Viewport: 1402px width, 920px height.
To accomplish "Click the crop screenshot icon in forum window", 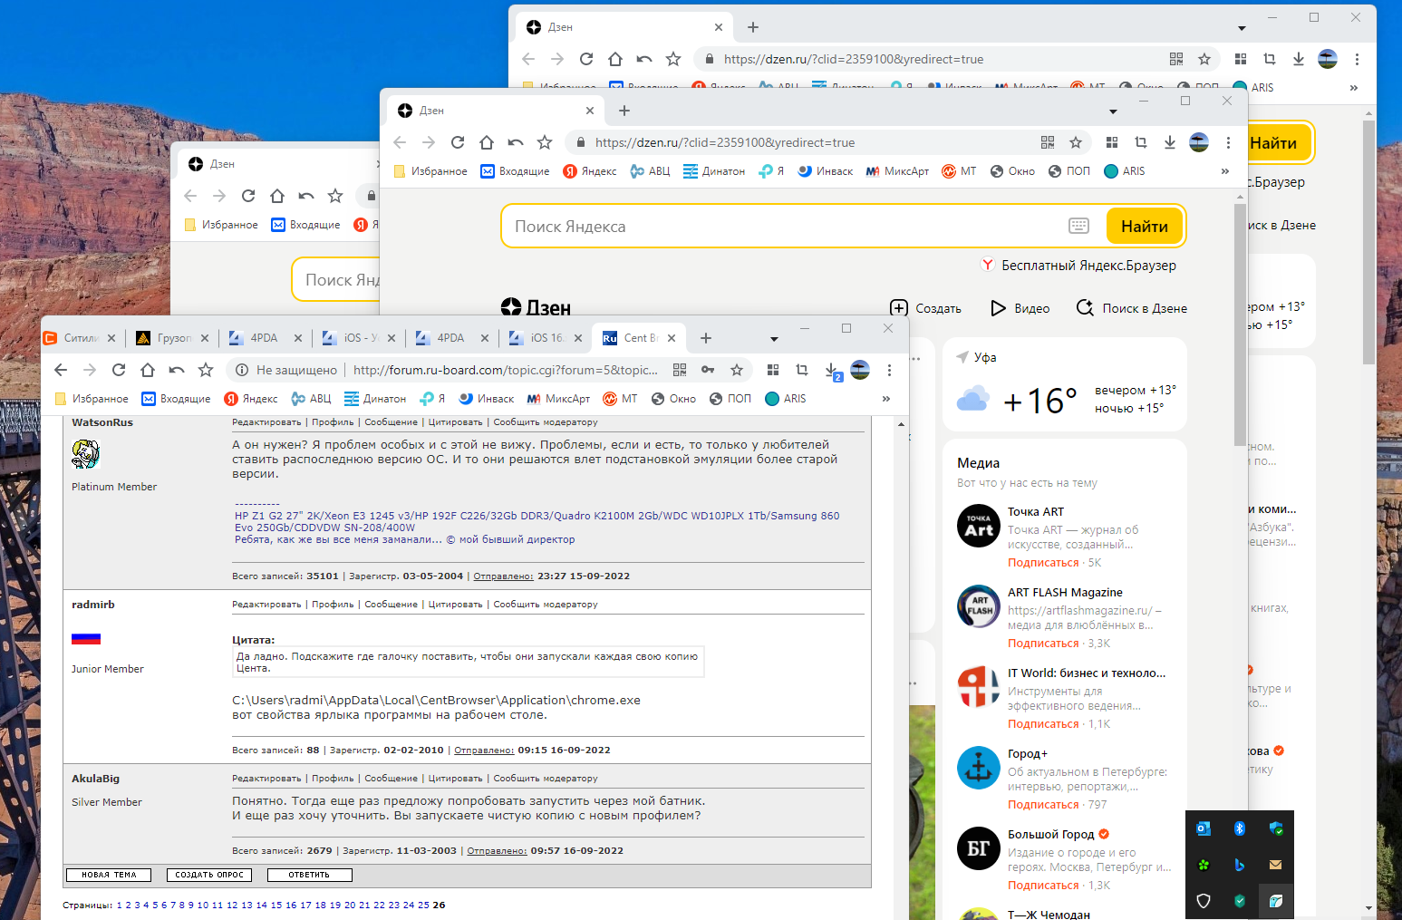I will tap(802, 370).
